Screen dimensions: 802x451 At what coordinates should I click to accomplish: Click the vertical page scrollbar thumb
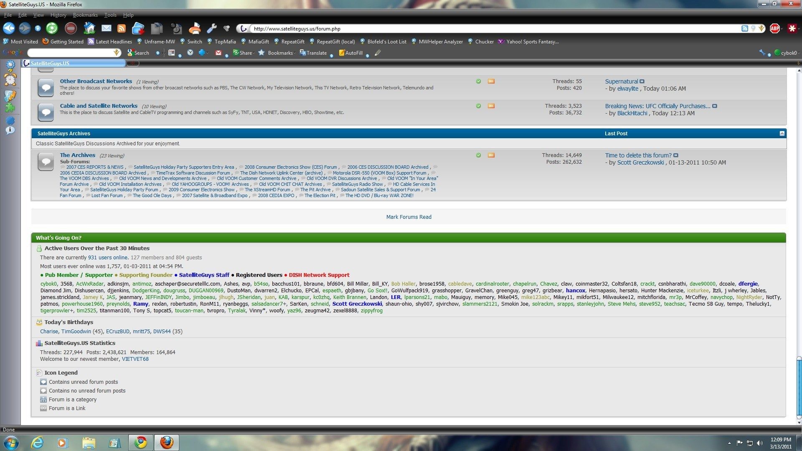click(799, 387)
